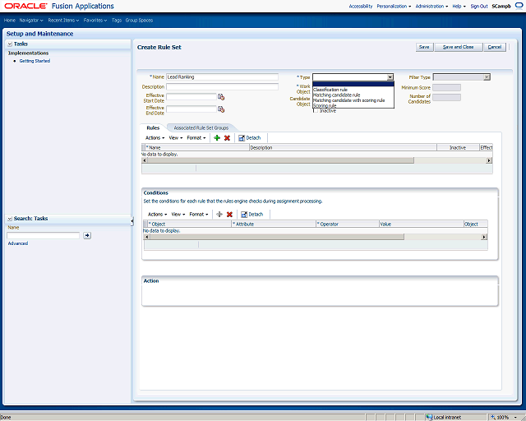This screenshot has height=421, width=526.
Task: Click the task search Name field
Action: pos(44,236)
